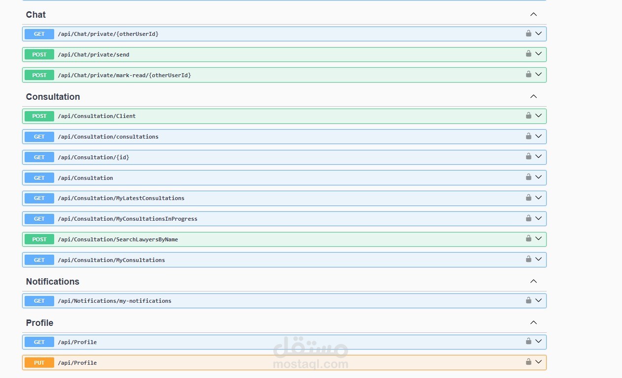622x378 pixels.
Task: Expand the GET /api/Consultation/{id} endpoint arrow
Action: tap(538, 157)
